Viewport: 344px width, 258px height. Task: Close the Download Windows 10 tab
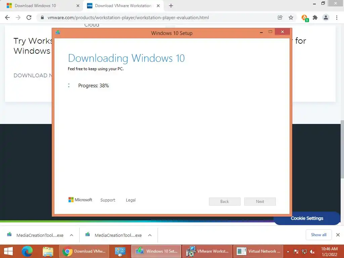pyautogui.click(x=78, y=6)
